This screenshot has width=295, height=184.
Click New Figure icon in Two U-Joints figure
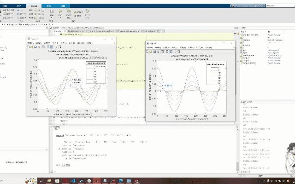coord(28,46)
